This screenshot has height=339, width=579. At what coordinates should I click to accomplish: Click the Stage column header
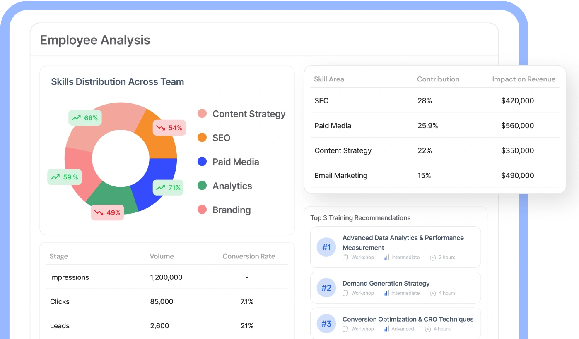[x=58, y=256]
